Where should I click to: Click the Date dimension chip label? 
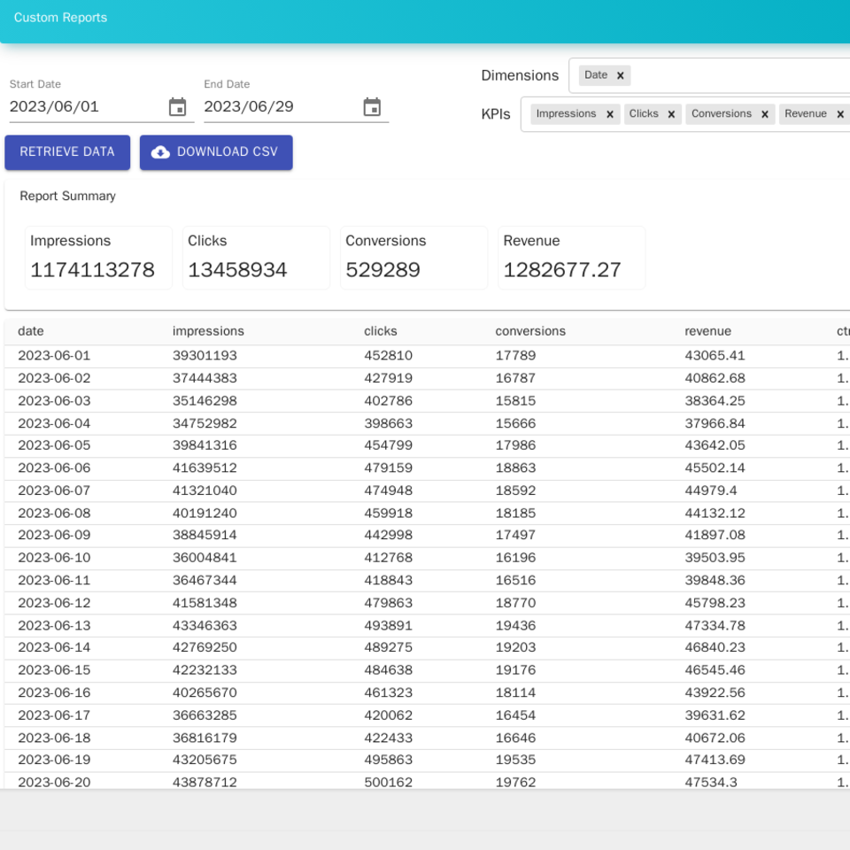pos(596,74)
